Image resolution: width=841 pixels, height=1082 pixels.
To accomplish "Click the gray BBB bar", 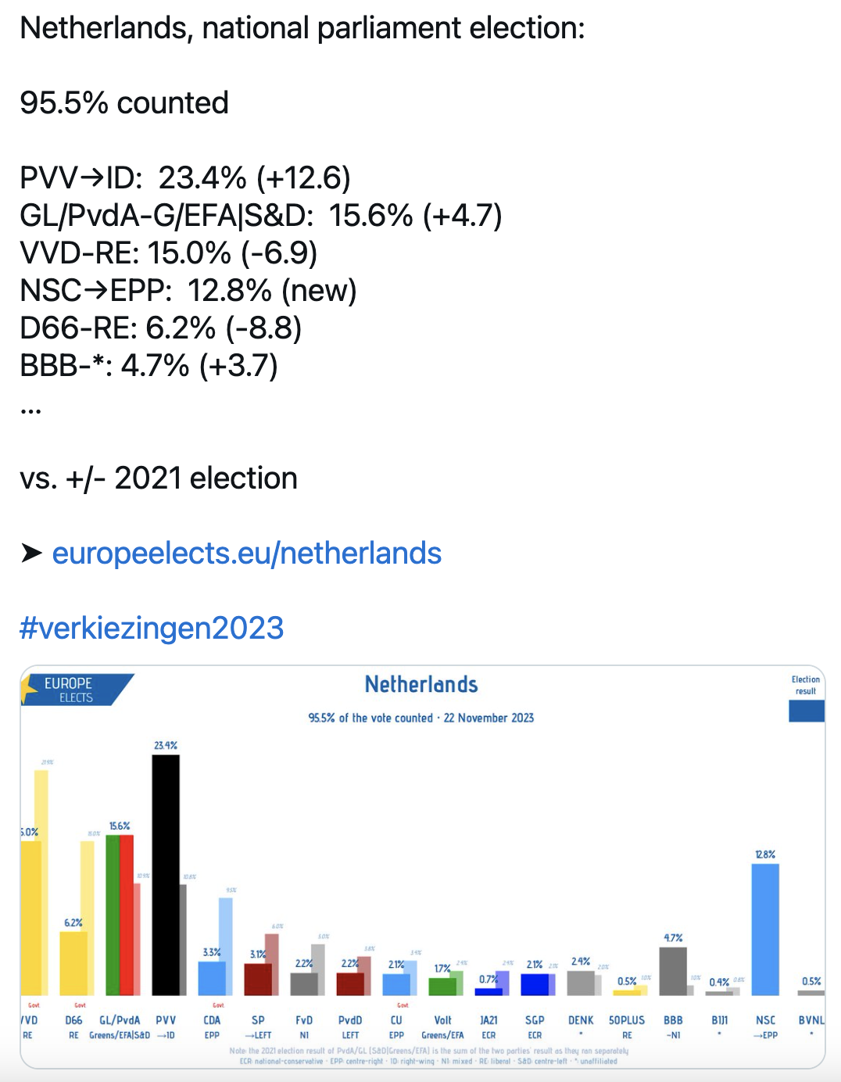I will (x=673, y=971).
